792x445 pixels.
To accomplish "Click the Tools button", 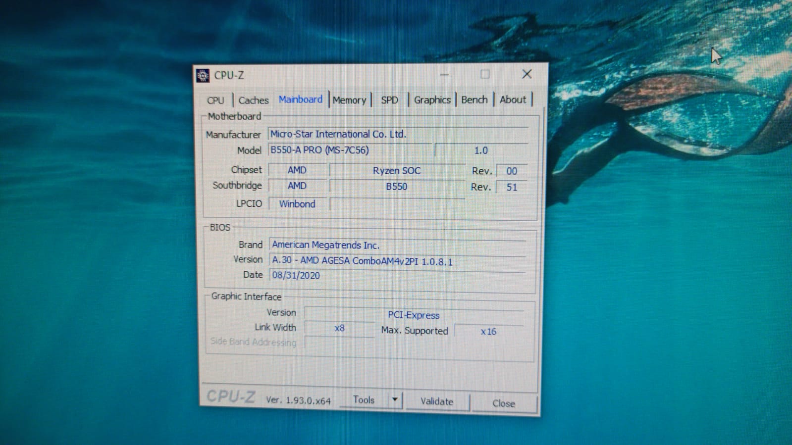I will click(x=364, y=400).
